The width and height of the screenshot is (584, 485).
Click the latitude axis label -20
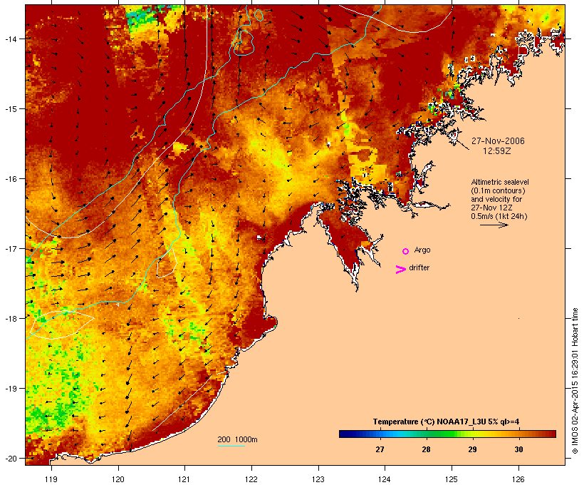[10, 459]
